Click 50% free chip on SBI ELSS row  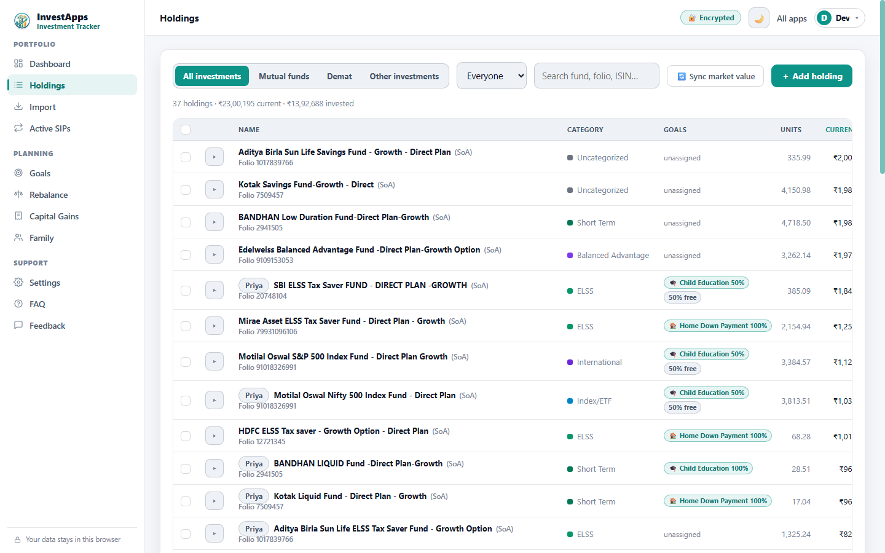[683, 297]
